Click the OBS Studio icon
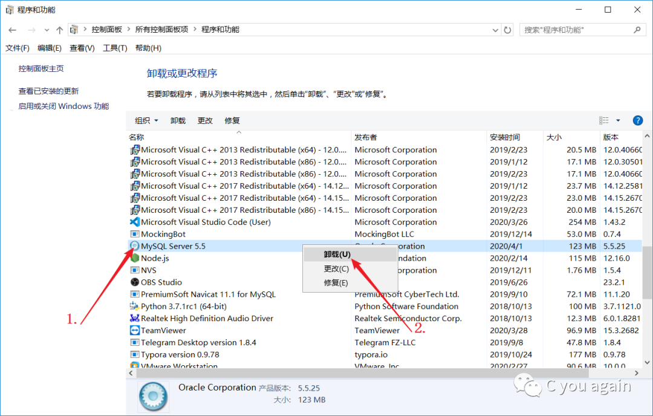 [x=134, y=282]
